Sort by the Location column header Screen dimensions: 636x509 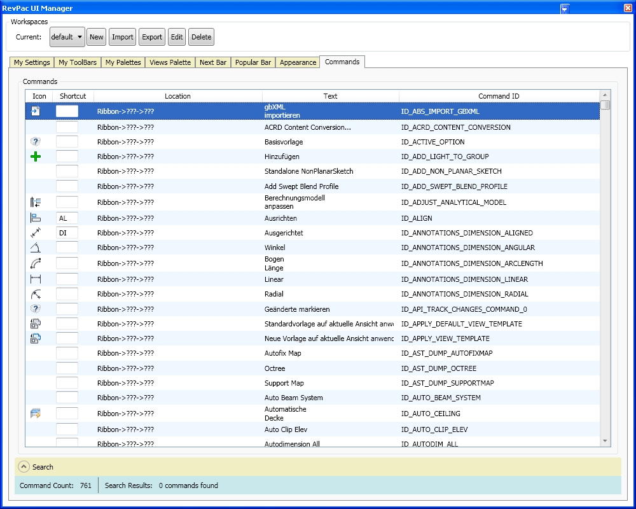(177, 96)
